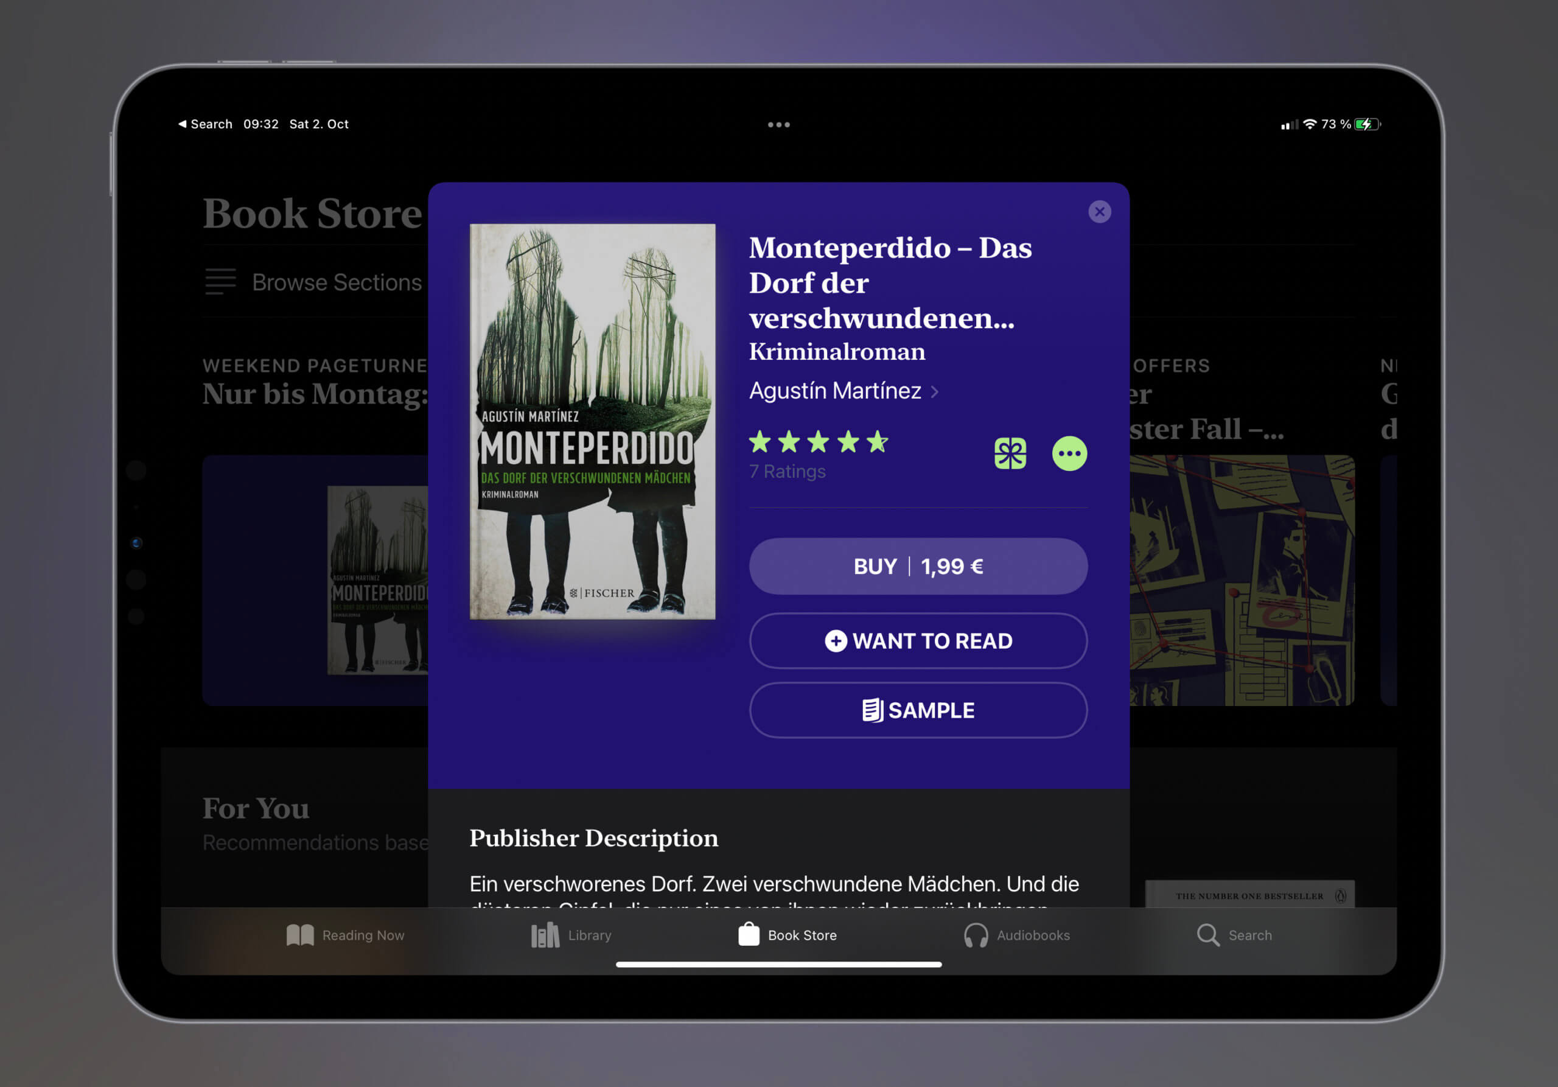Tap the magnifying glass Search icon
The width and height of the screenshot is (1558, 1087).
point(1208,935)
